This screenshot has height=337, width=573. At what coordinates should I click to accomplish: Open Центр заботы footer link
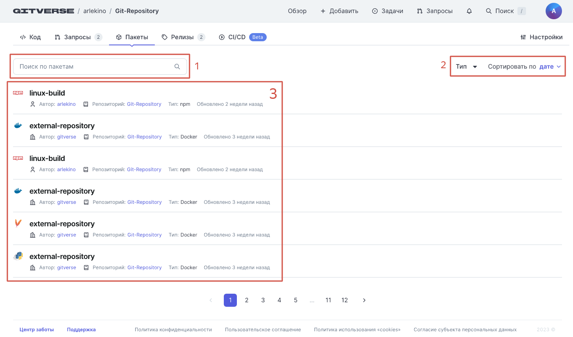pos(37,330)
